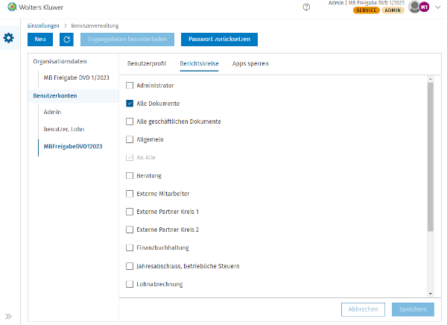Click the scrollbar up arrow

coord(430,79)
